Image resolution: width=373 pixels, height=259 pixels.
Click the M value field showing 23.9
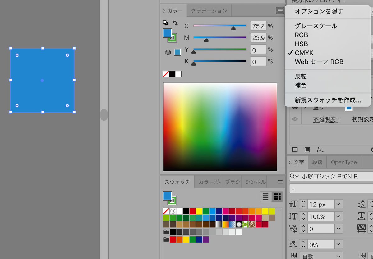click(x=258, y=38)
